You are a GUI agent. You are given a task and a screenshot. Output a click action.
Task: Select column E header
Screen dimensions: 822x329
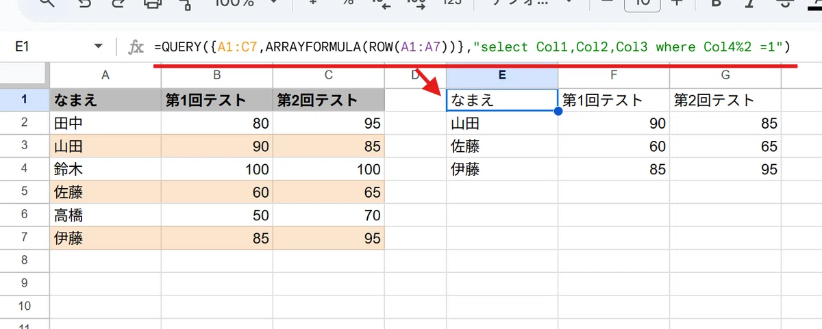pos(502,75)
